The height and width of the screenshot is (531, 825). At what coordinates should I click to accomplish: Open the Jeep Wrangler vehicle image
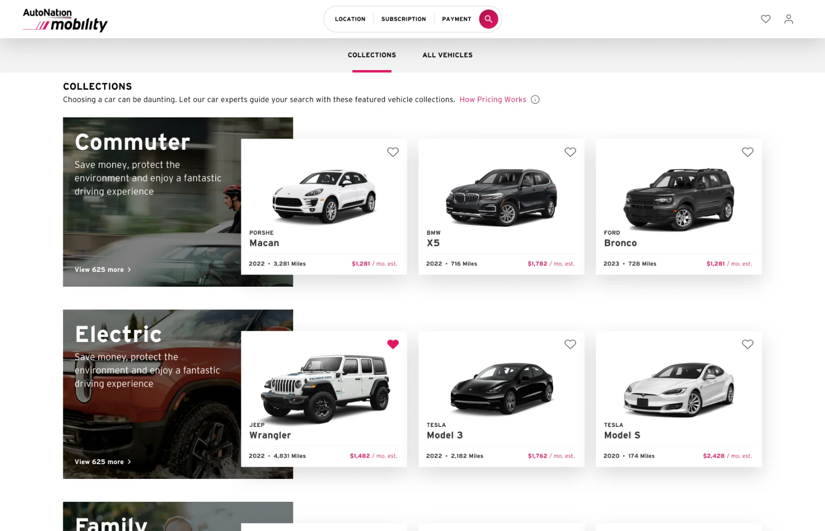pos(325,389)
